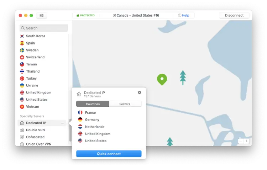
Task: Select Turkey in the sidebar
Action: [x=31, y=79]
